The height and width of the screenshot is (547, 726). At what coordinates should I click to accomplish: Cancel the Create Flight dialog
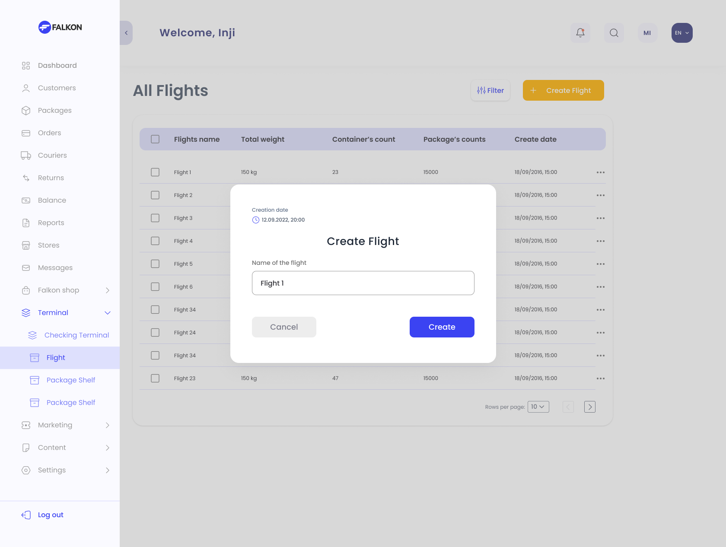[x=284, y=327]
